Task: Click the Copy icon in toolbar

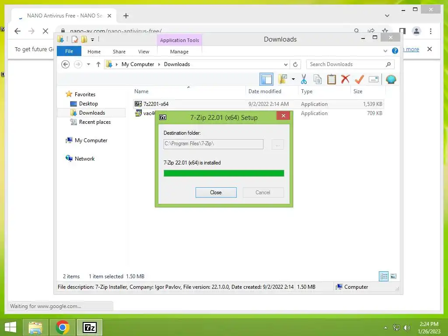Action: click(318, 79)
